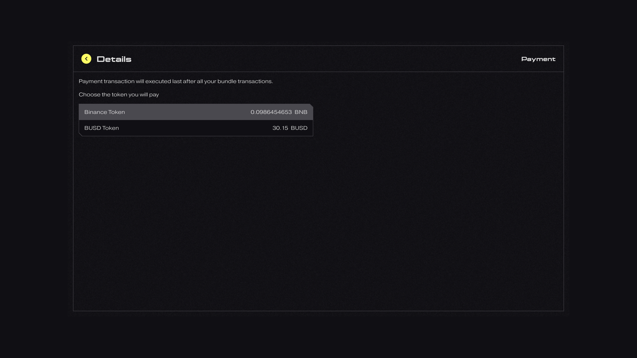Choose BUSD Token as payment

[196, 128]
